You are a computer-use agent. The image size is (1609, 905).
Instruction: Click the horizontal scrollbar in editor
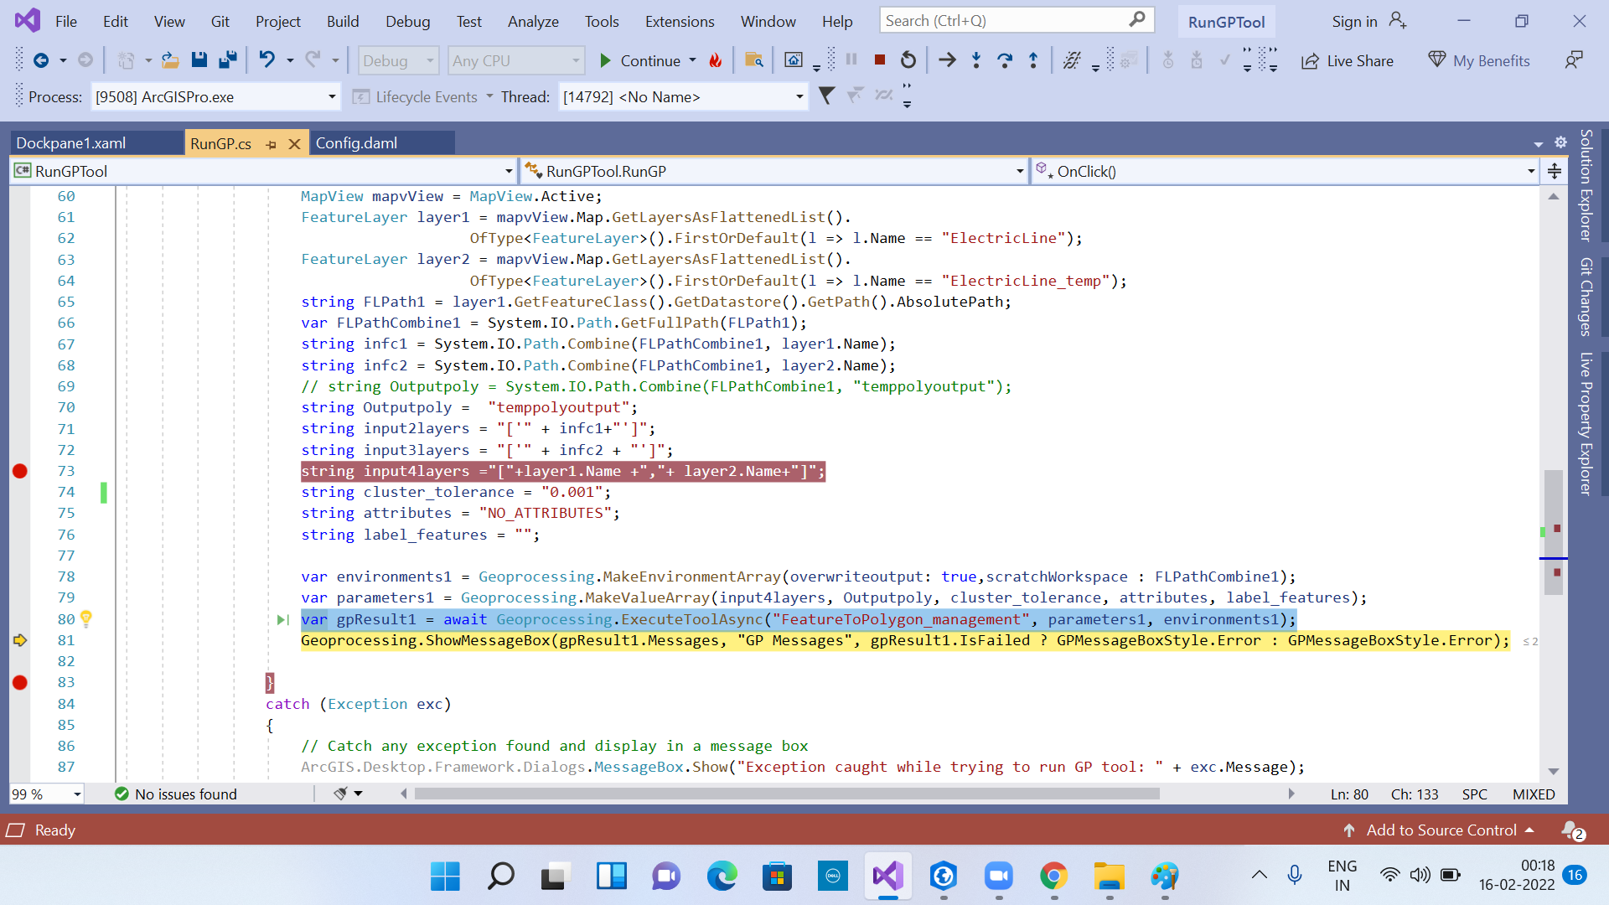pos(788,794)
